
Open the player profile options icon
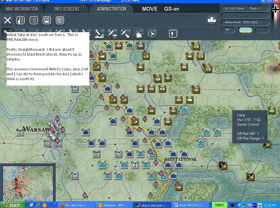coord(21,20)
